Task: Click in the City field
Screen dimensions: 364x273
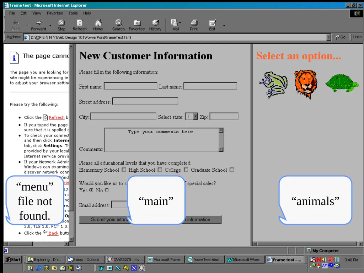Action: coord(123,116)
